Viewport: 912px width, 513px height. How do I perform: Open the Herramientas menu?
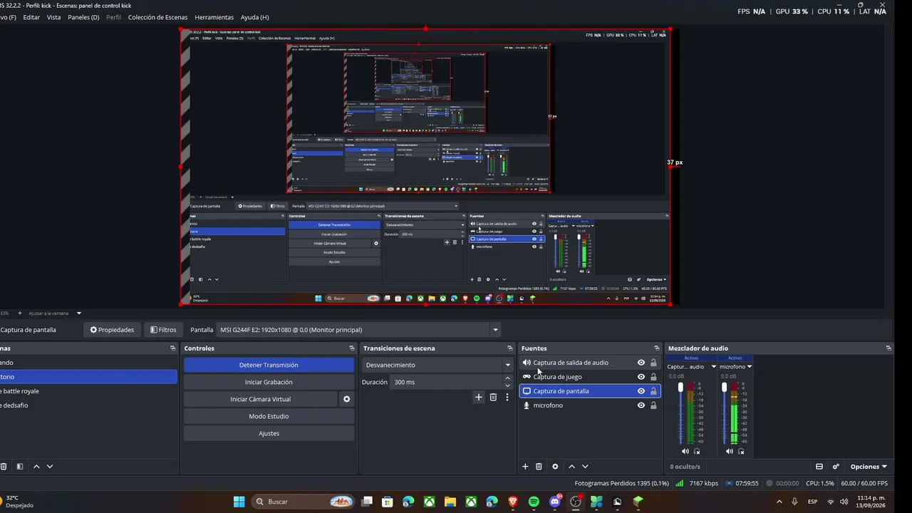[x=214, y=17]
